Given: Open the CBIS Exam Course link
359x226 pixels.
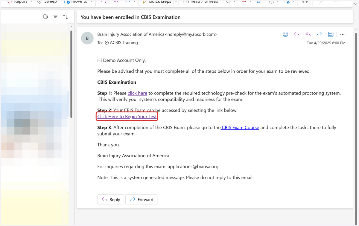Looking at the screenshot, I should [x=240, y=127].
